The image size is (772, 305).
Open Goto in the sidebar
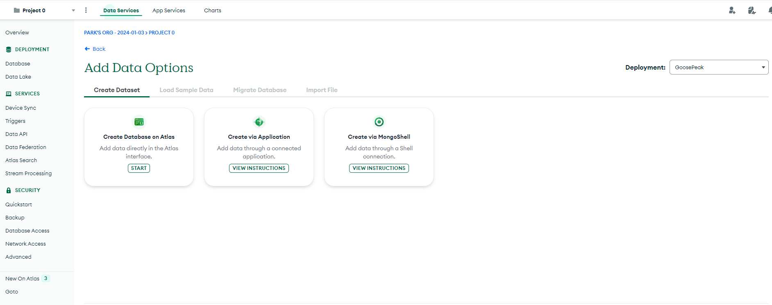(x=11, y=292)
